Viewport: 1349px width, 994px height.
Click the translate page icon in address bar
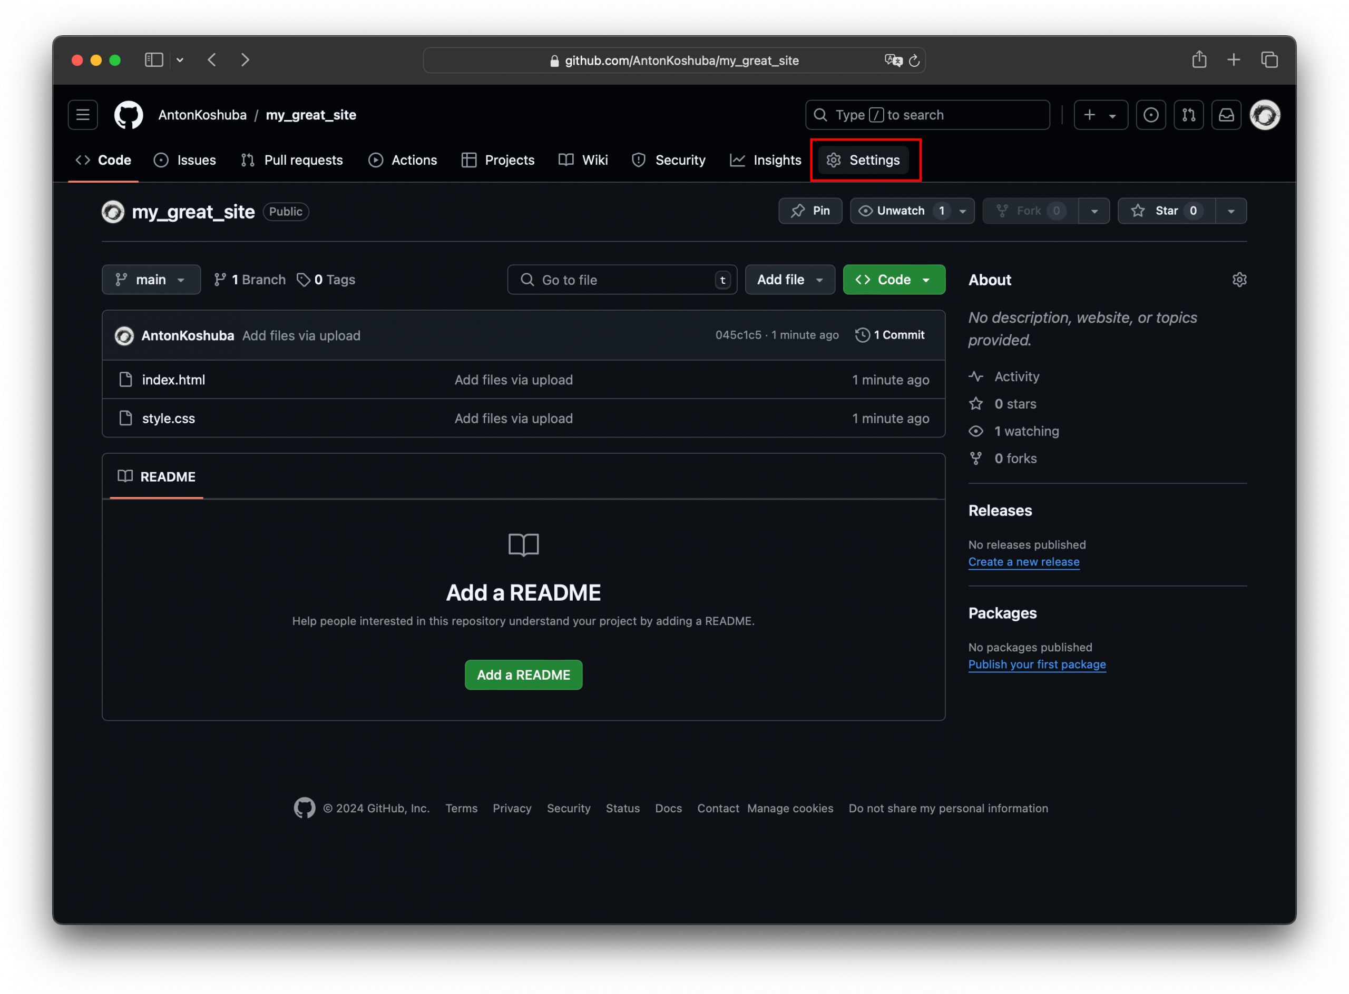(893, 60)
